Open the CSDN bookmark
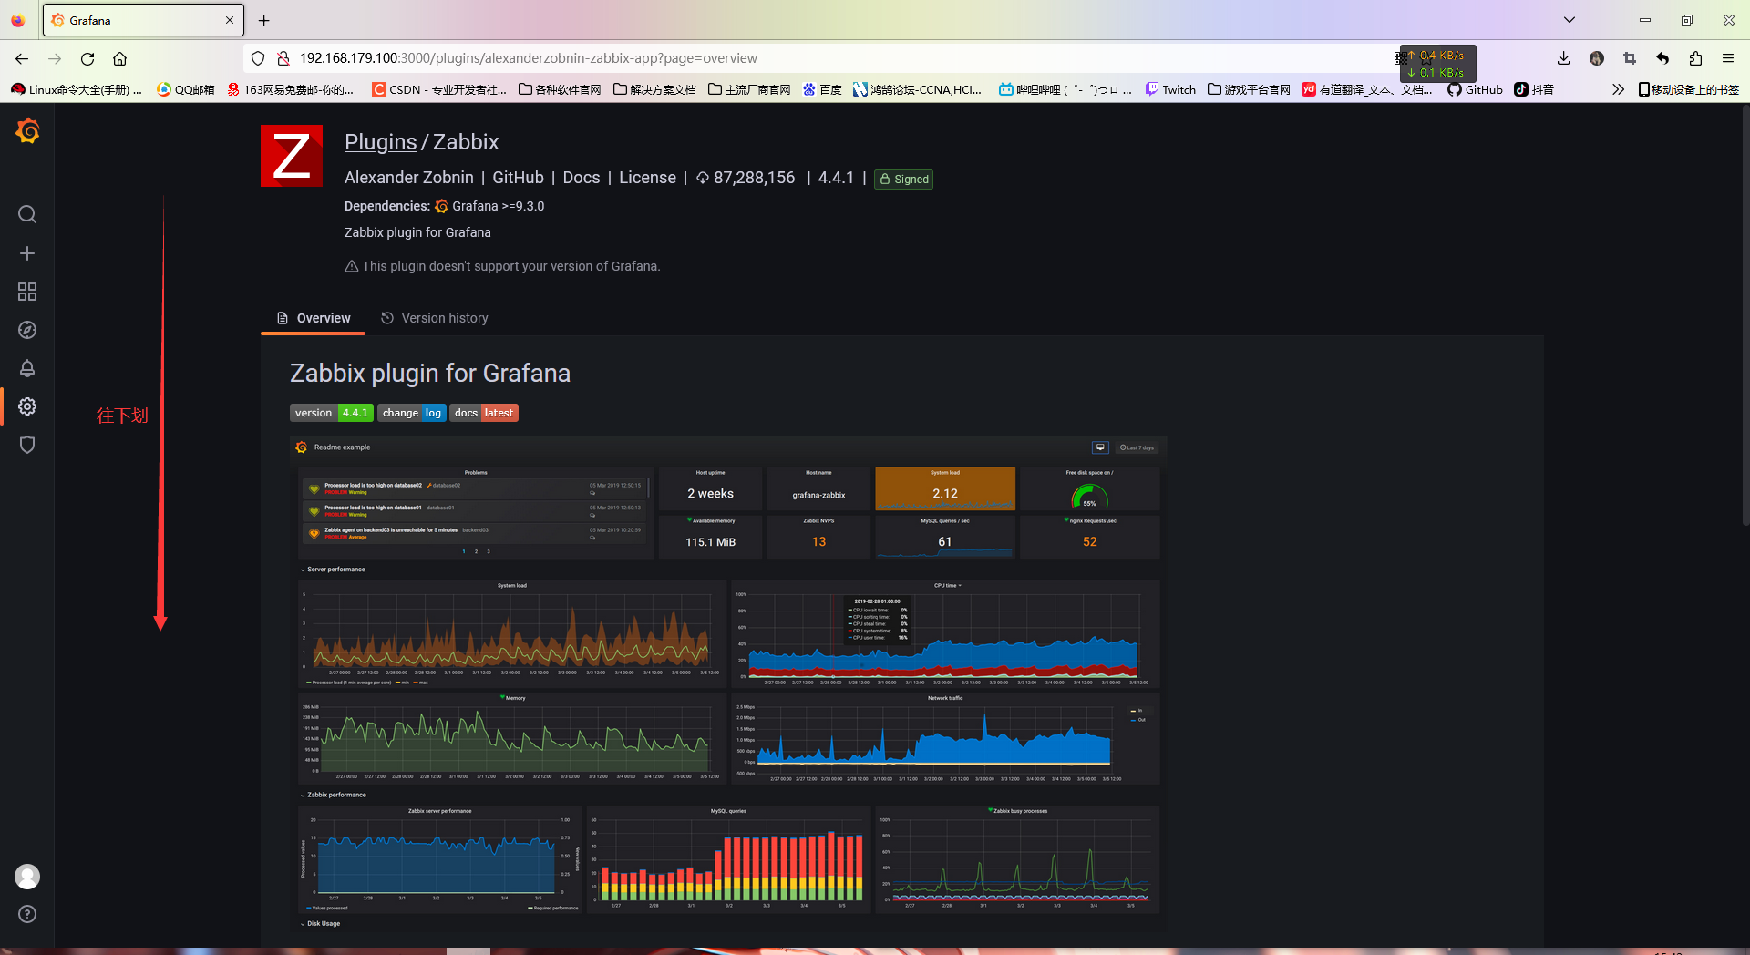 (439, 89)
